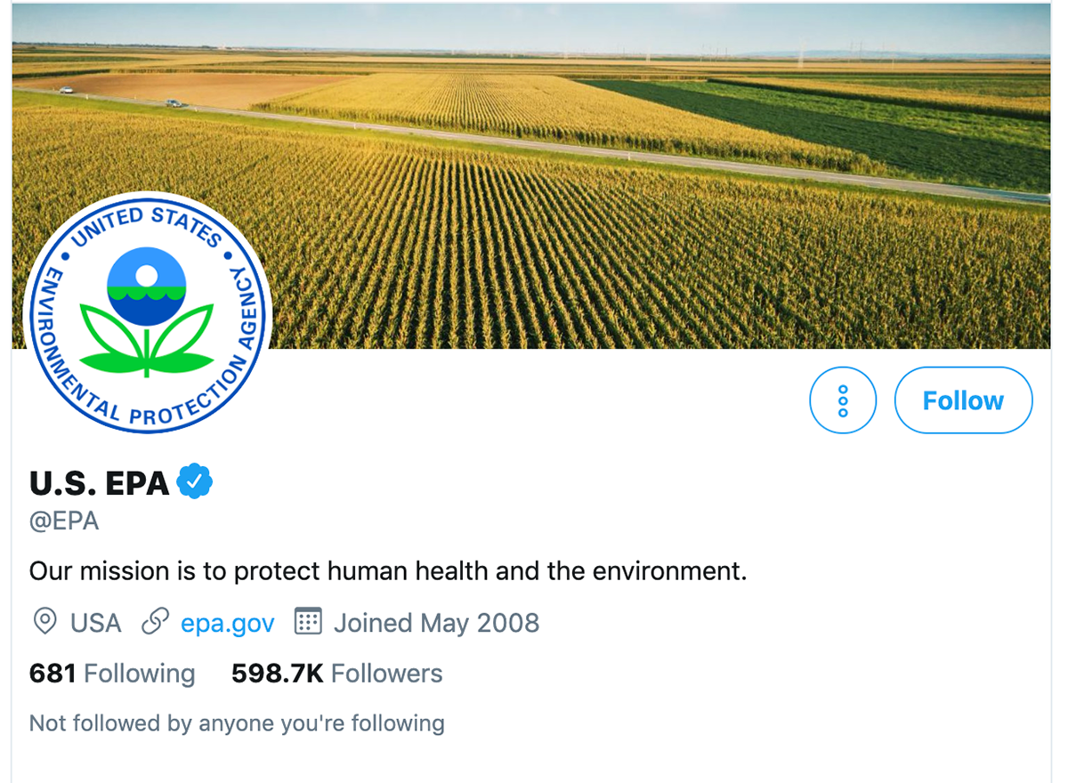Click the Not followed by anyone notice
Screen dimensions: 1068x783
pos(237,723)
